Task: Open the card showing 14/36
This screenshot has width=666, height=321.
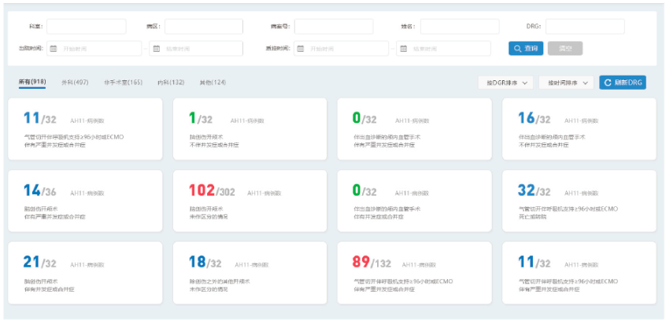Action: tap(84, 201)
